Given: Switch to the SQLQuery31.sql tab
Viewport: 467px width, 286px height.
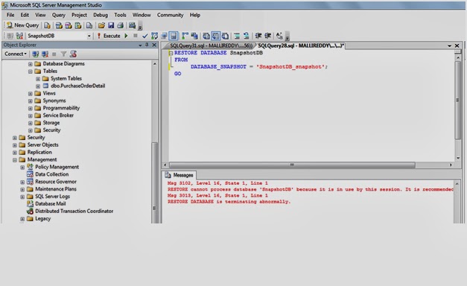Looking at the screenshot, I should [211, 45].
